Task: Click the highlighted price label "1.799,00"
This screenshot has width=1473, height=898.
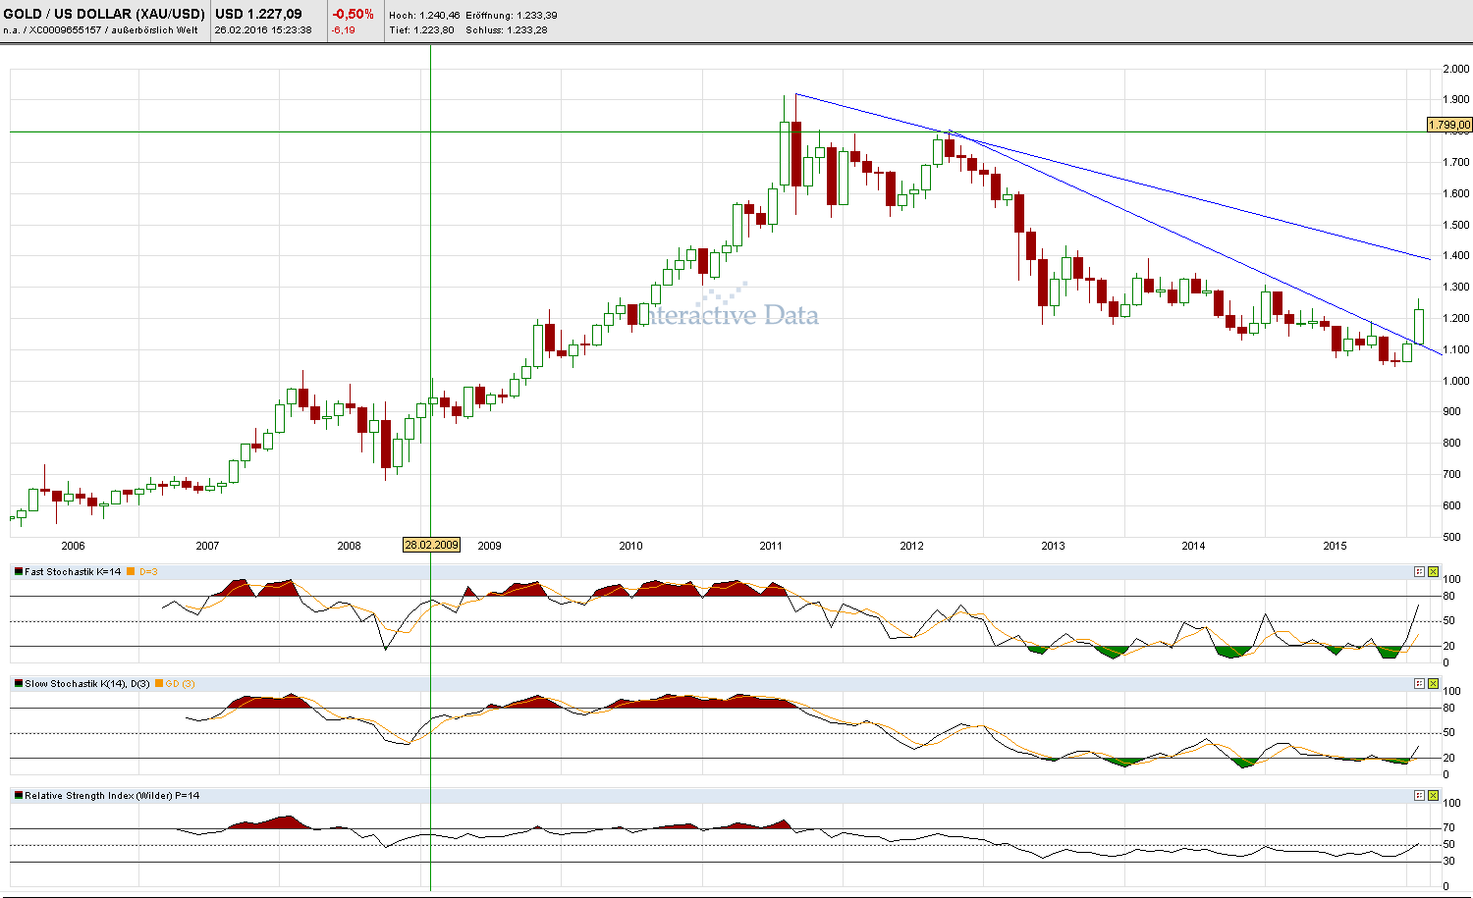Action: coord(1449,125)
